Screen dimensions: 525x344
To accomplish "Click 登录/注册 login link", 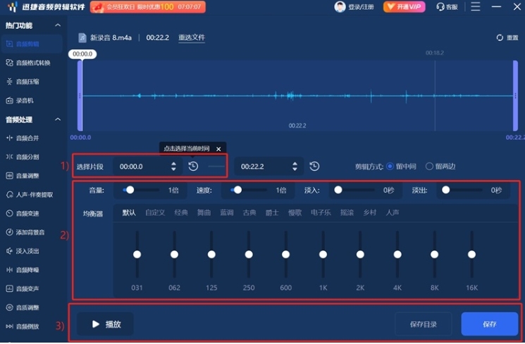I will (x=361, y=7).
